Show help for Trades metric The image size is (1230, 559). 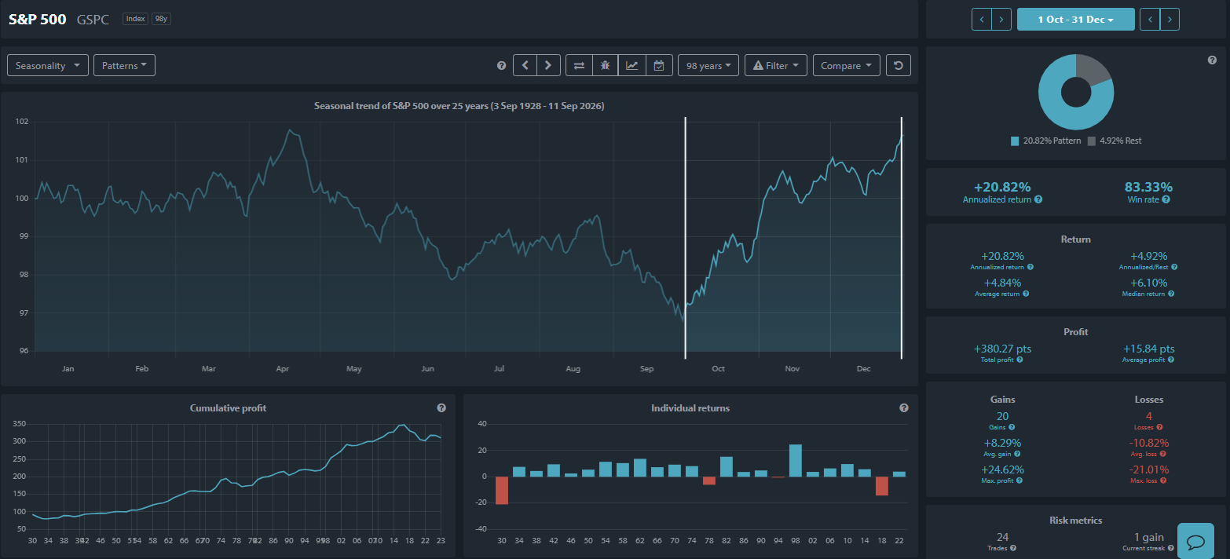coord(1013,548)
